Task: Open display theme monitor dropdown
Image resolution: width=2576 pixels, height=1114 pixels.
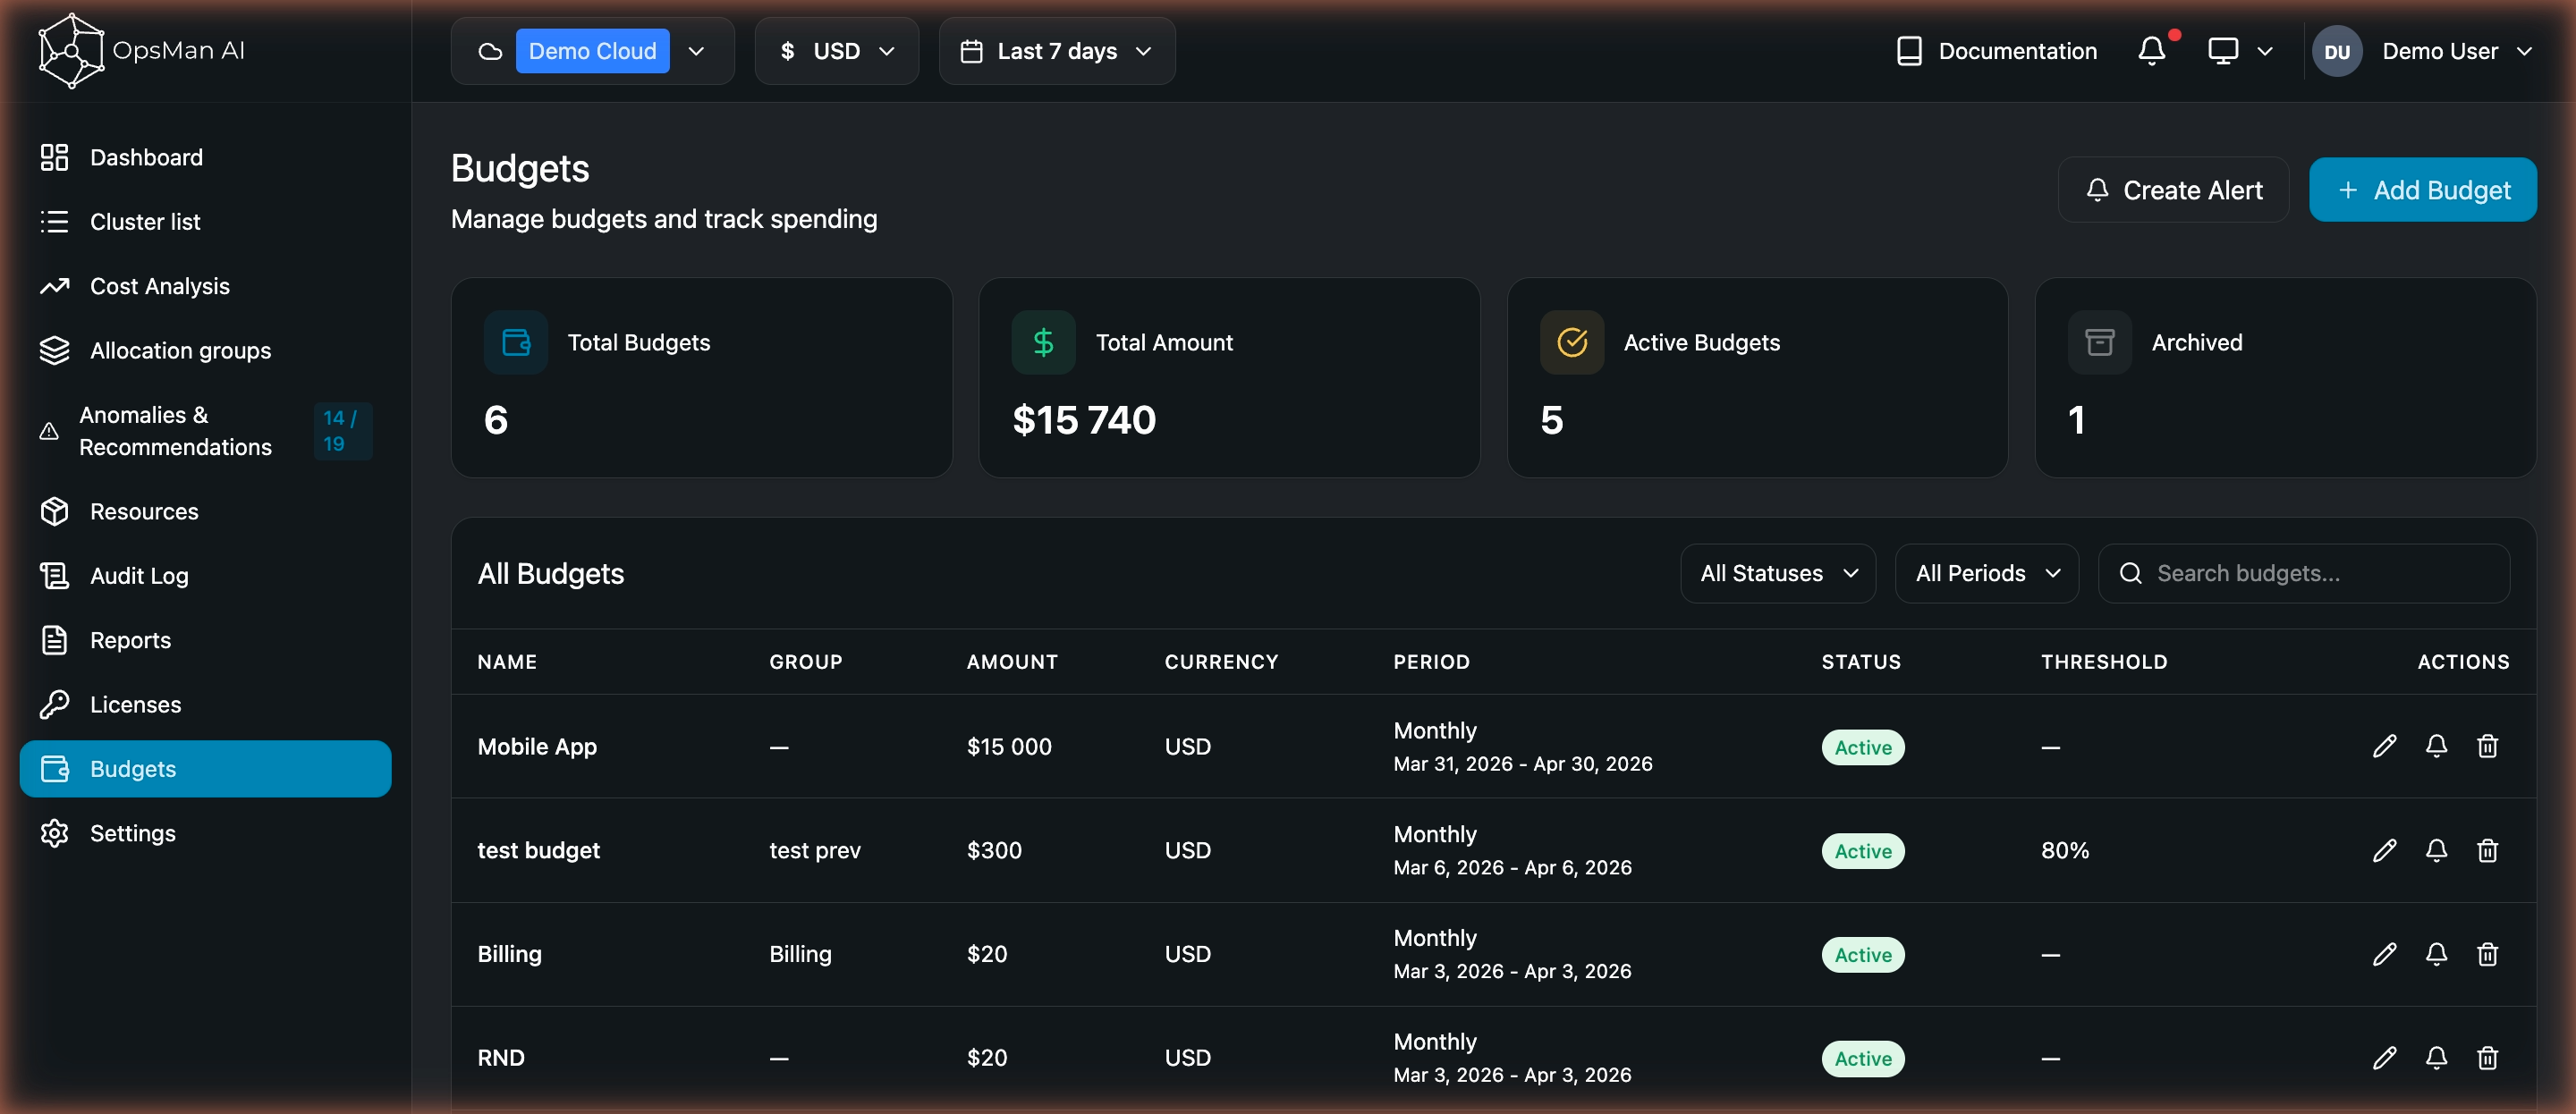Action: tap(2240, 50)
